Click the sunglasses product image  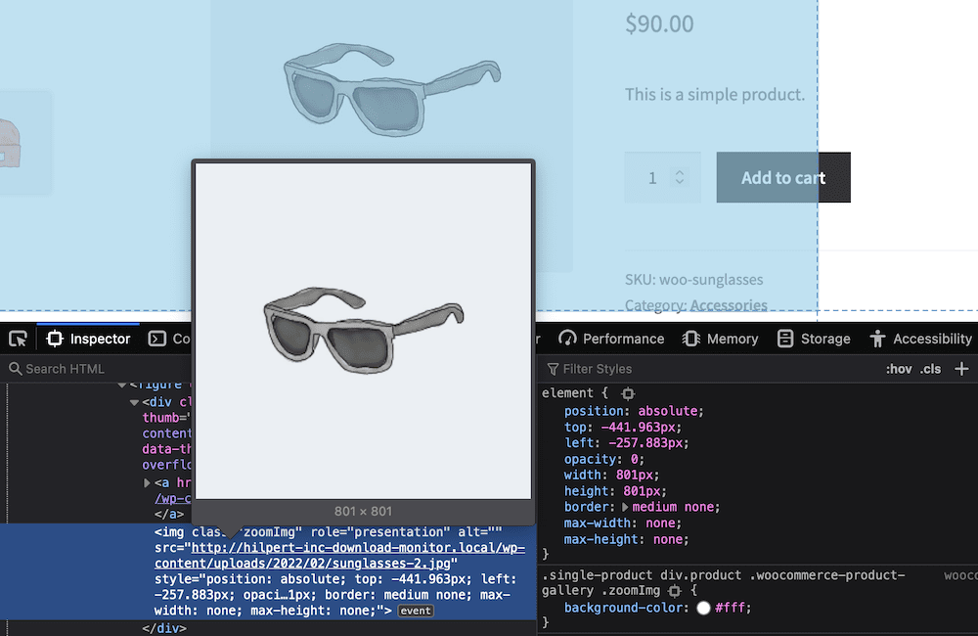coord(392,90)
